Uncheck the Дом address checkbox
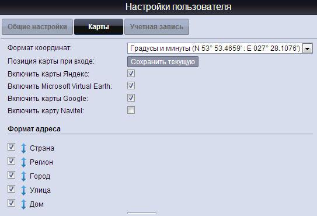This screenshot has height=216, width=317. click(x=11, y=203)
